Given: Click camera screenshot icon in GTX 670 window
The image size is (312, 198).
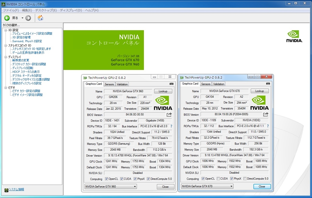Looking at the screenshot, I should pos(268,84).
